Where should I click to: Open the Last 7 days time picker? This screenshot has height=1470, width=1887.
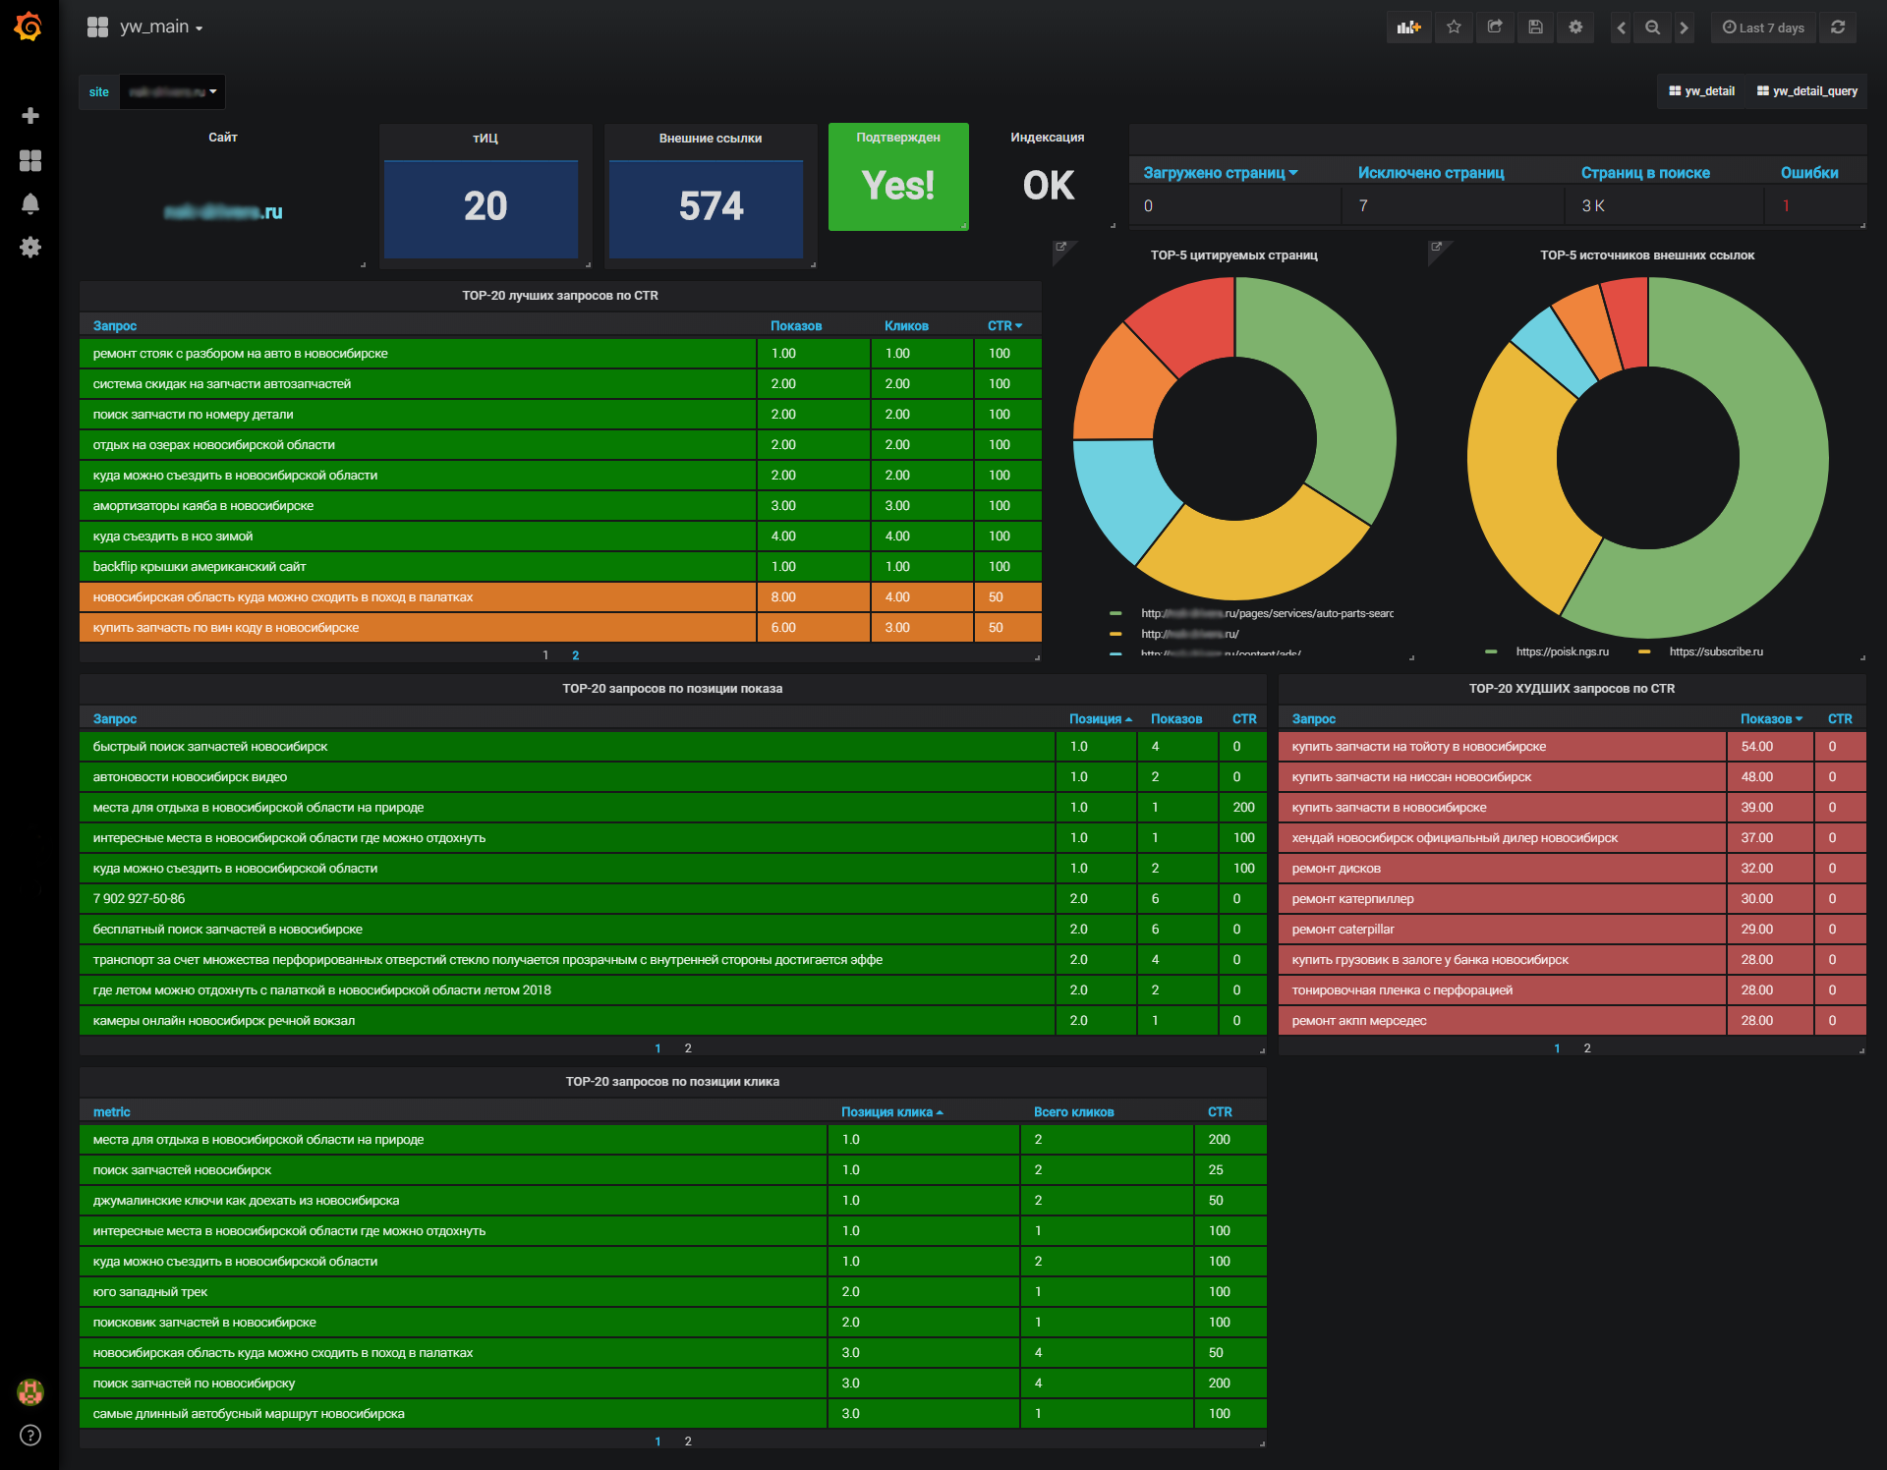point(1763,28)
